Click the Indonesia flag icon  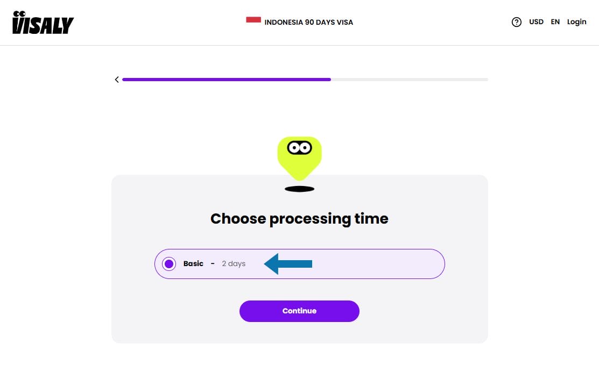click(x=253, y=20)
